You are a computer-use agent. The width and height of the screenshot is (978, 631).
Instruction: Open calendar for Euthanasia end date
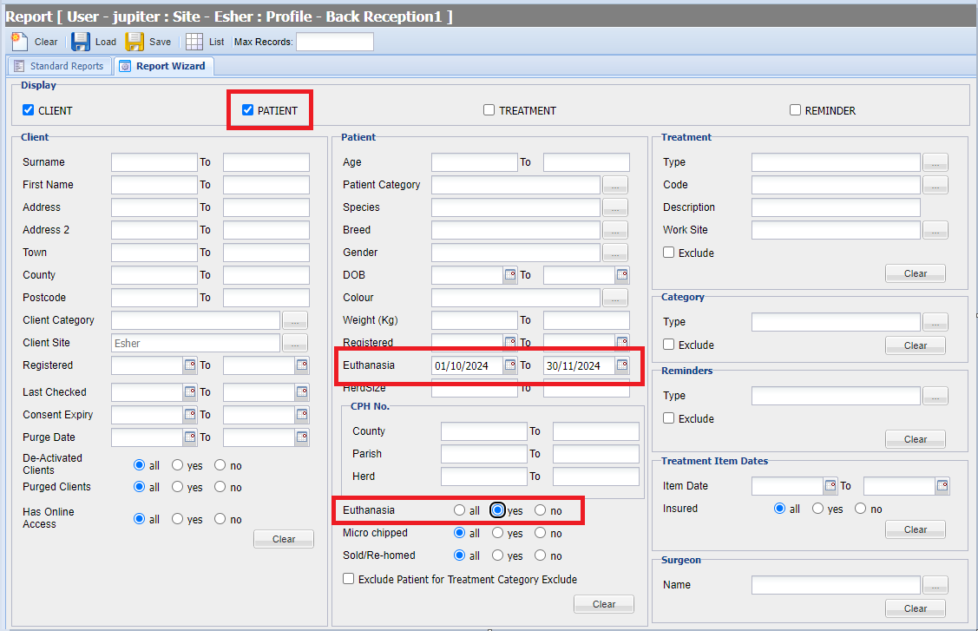coord(622,365)
